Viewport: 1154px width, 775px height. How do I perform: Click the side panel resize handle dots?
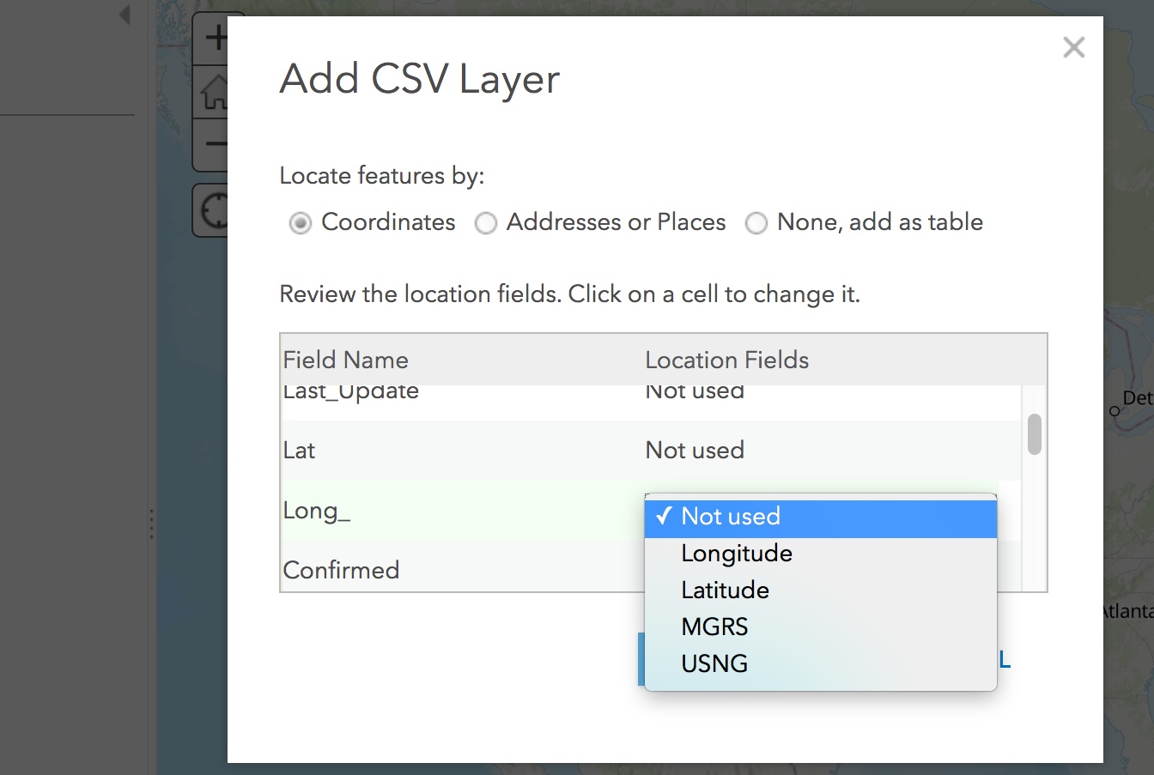[x=151, y=524]
